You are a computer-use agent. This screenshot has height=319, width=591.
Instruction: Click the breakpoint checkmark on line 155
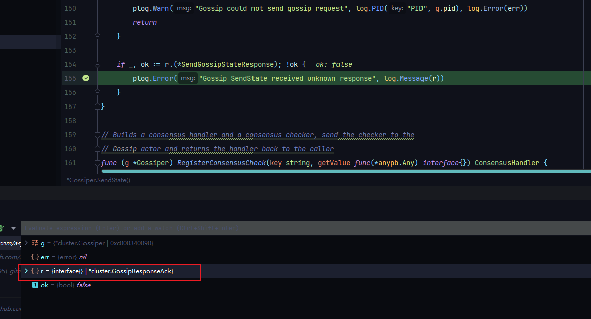pyautogui.click(x=86, y=78)
